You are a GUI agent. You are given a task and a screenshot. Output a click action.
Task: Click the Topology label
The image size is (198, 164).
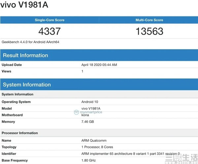[9, 147]
